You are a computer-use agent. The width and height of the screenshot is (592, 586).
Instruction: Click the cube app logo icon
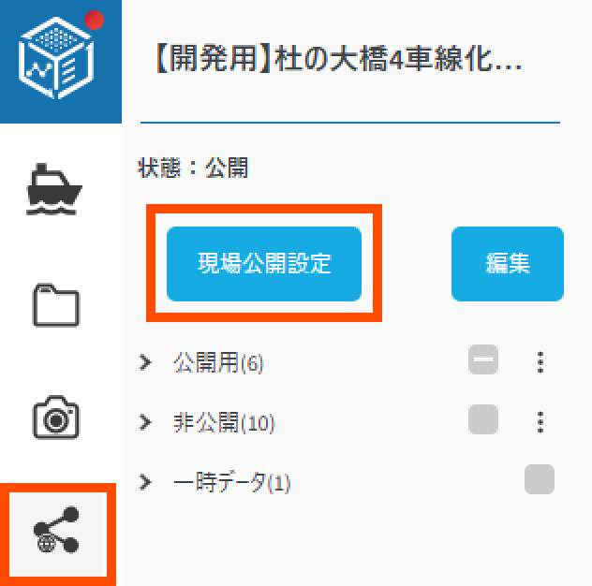[x=56, y=58]
